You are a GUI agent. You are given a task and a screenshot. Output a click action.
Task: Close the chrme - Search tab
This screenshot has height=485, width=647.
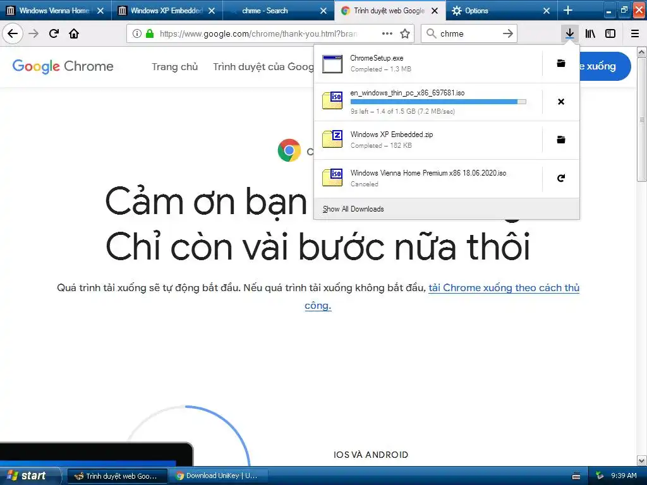click(x=323, y=11)
